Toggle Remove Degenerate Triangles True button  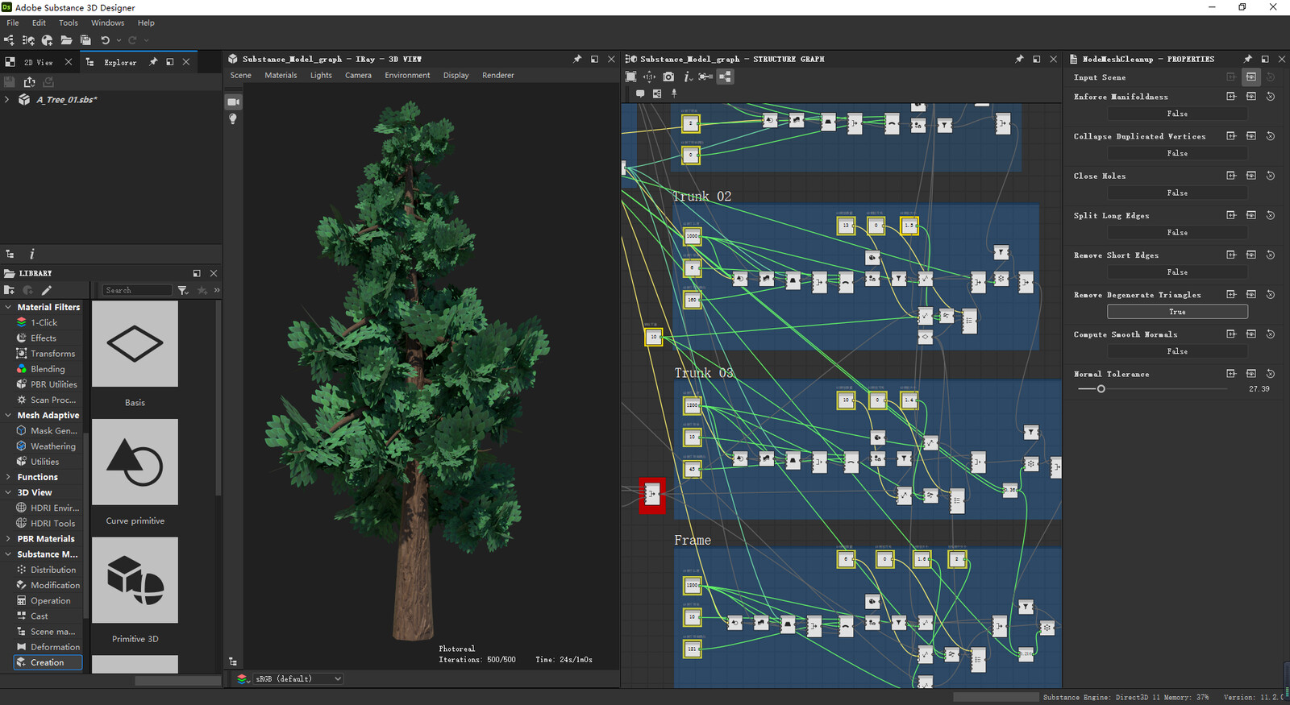(x=1177, y=312)
